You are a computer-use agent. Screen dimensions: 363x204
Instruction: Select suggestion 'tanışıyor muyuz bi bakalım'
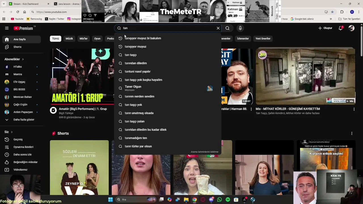click(x=168, y=38)
